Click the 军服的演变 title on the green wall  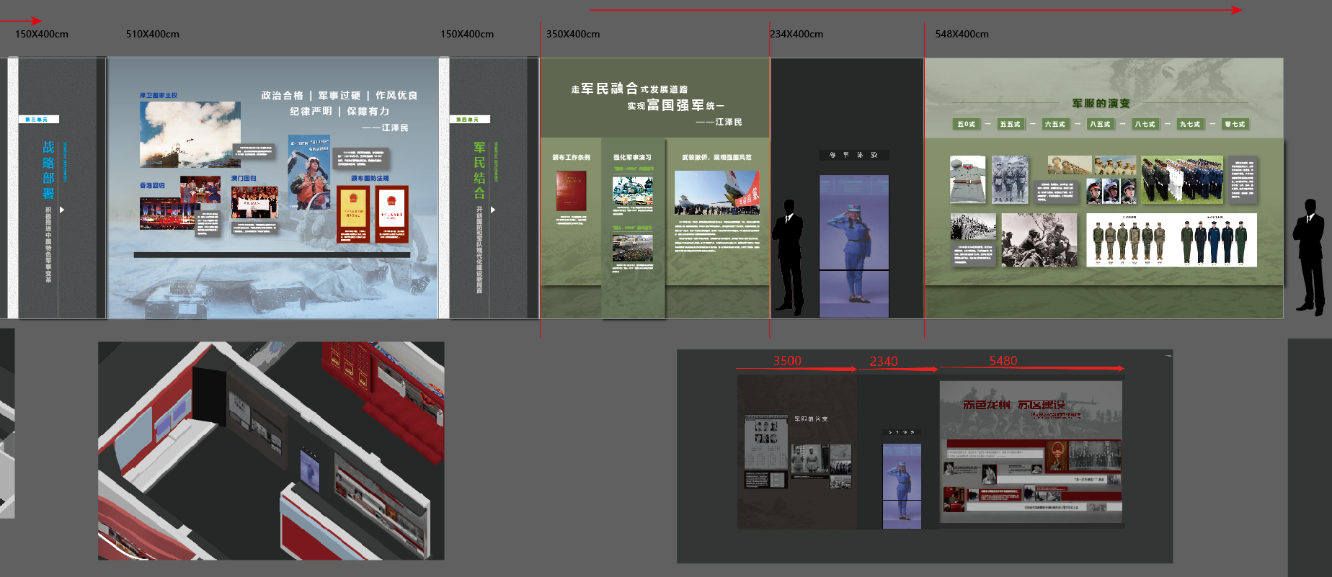click(1101, 103)
